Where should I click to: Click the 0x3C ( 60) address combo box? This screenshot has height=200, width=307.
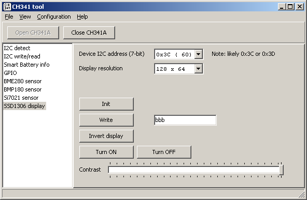178,54
